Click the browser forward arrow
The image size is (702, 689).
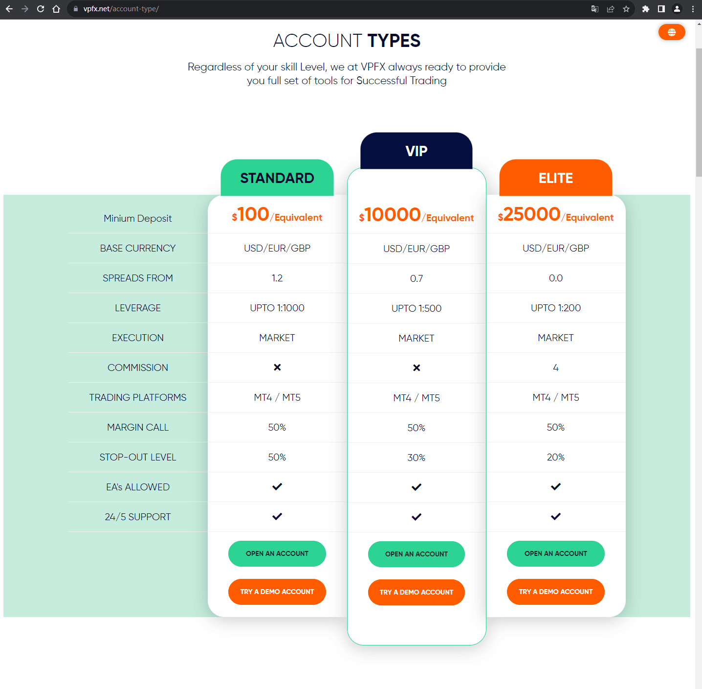coord(25,9)
